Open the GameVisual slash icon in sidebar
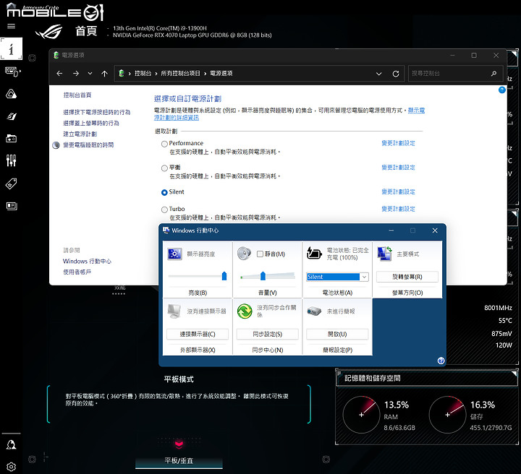Viewport: 521px width, 474px height. 12,116
